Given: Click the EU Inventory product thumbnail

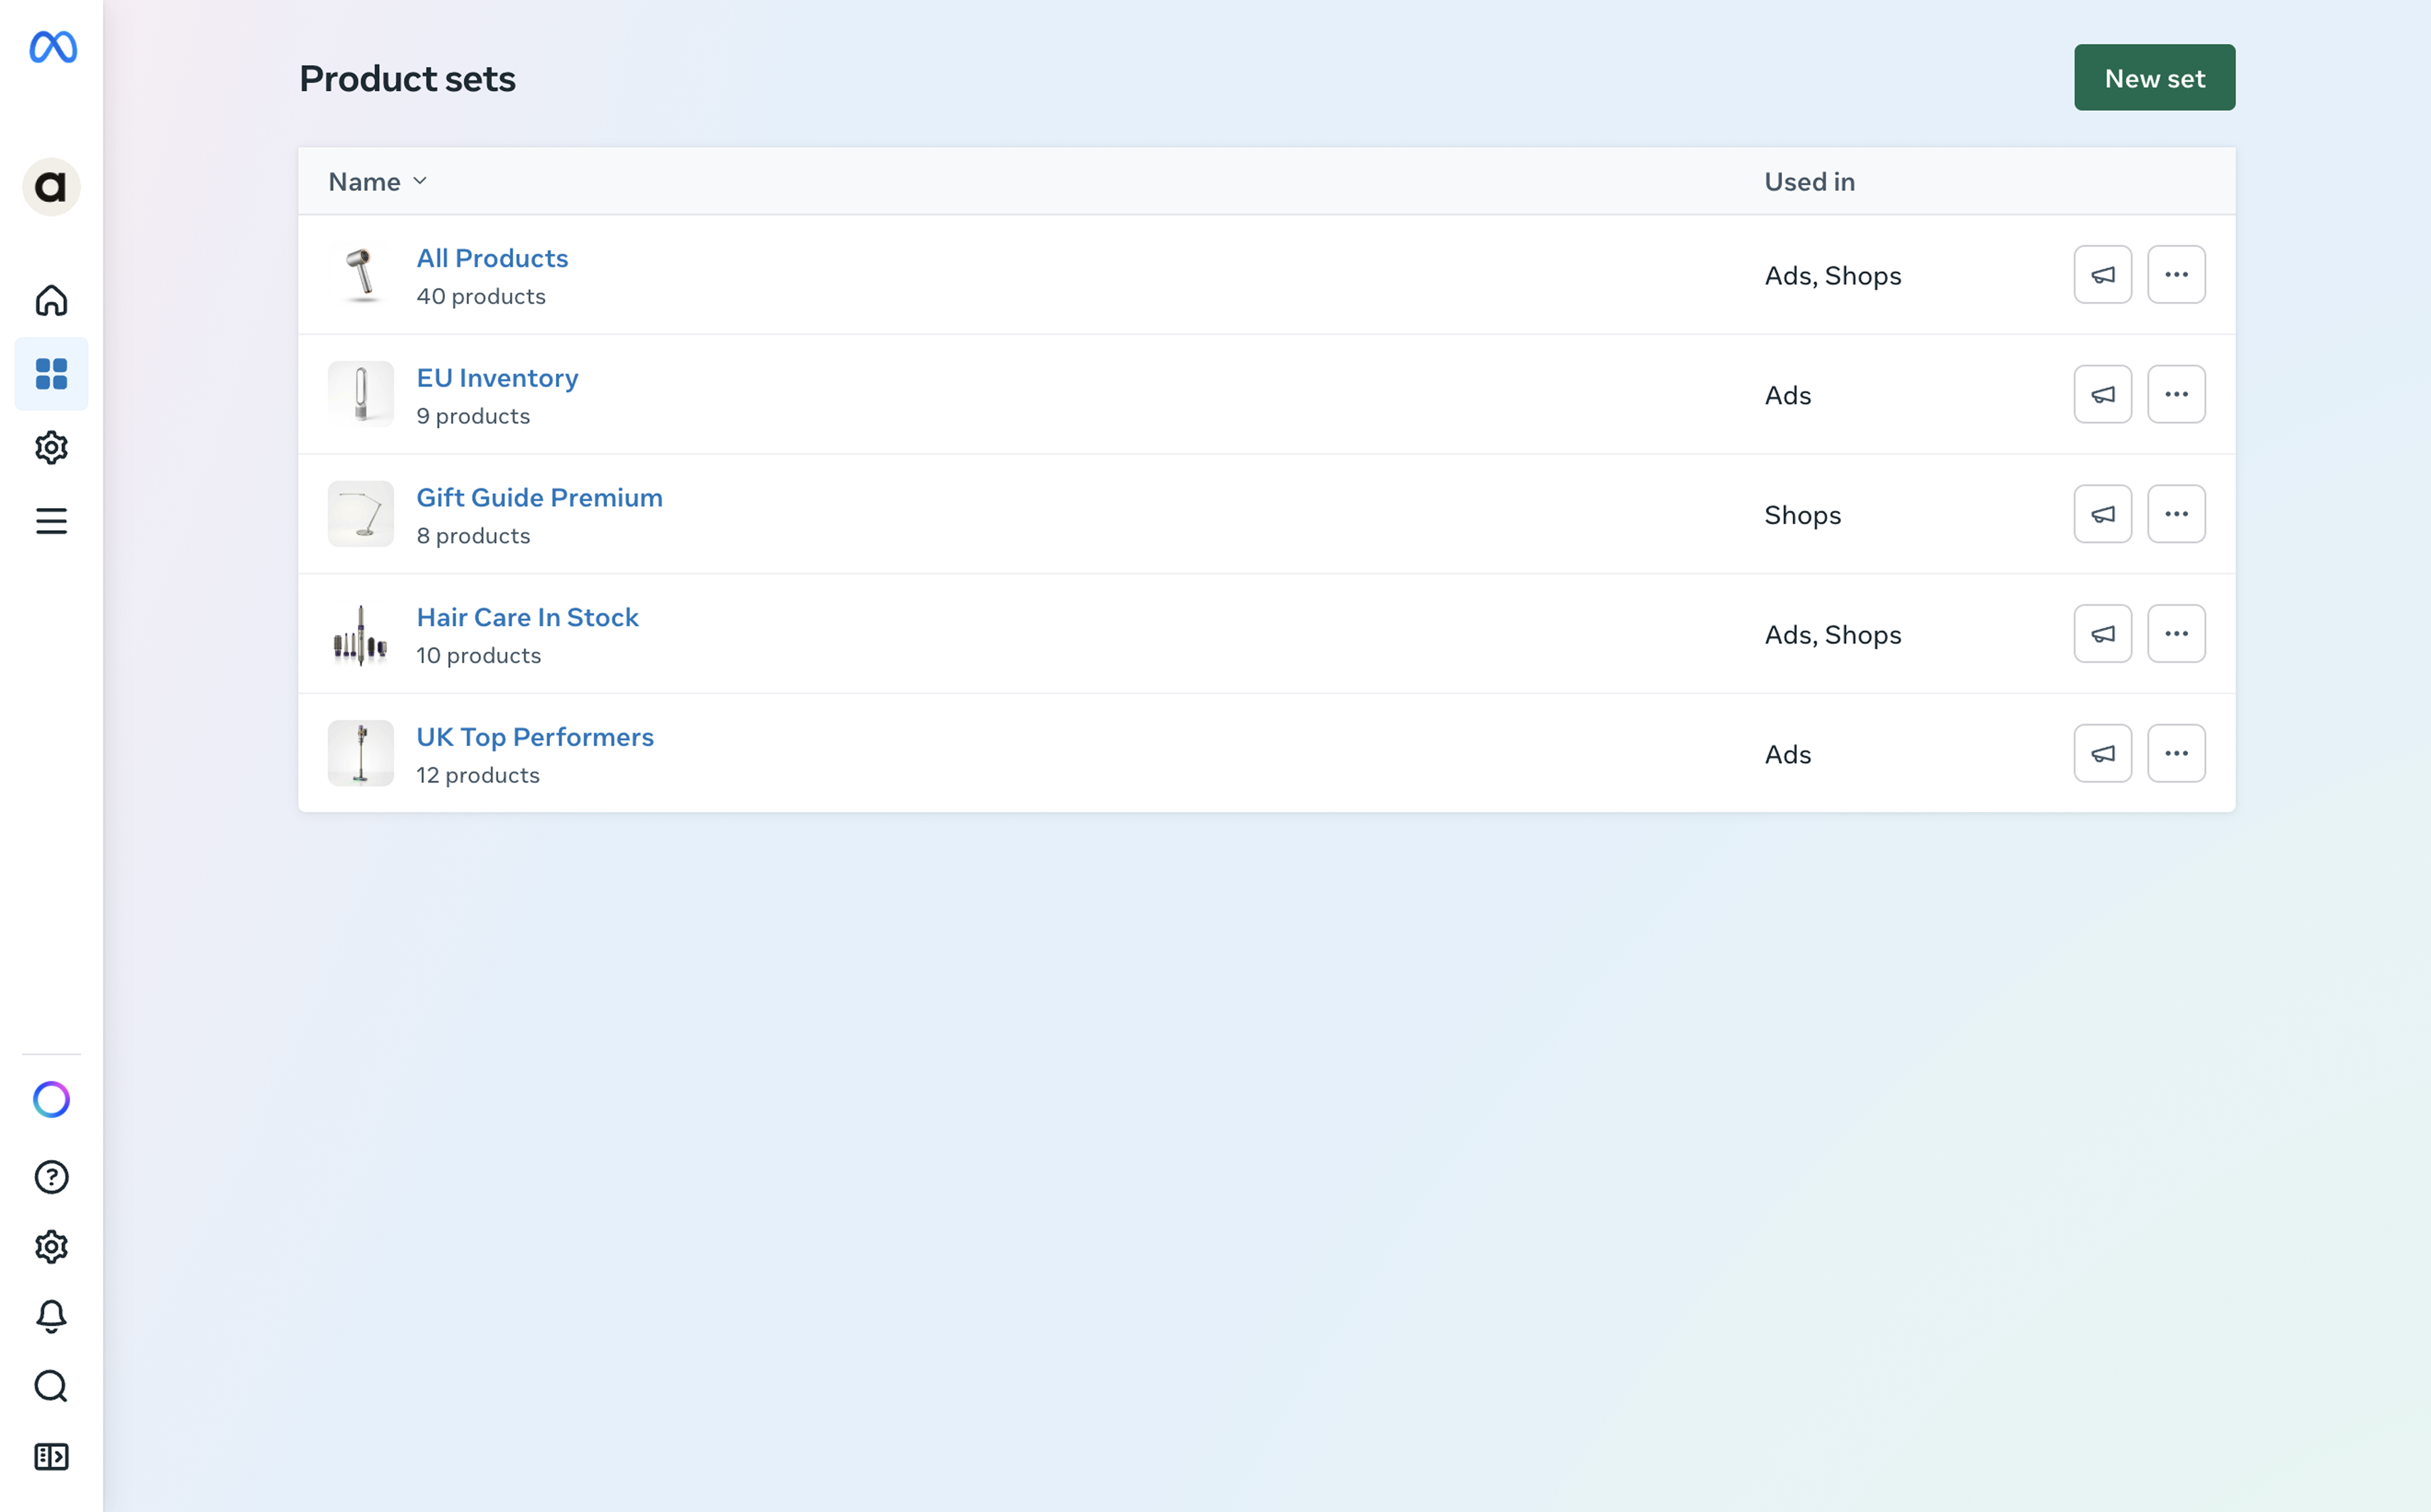Looking at the screenshot, I should pos(360,394).
